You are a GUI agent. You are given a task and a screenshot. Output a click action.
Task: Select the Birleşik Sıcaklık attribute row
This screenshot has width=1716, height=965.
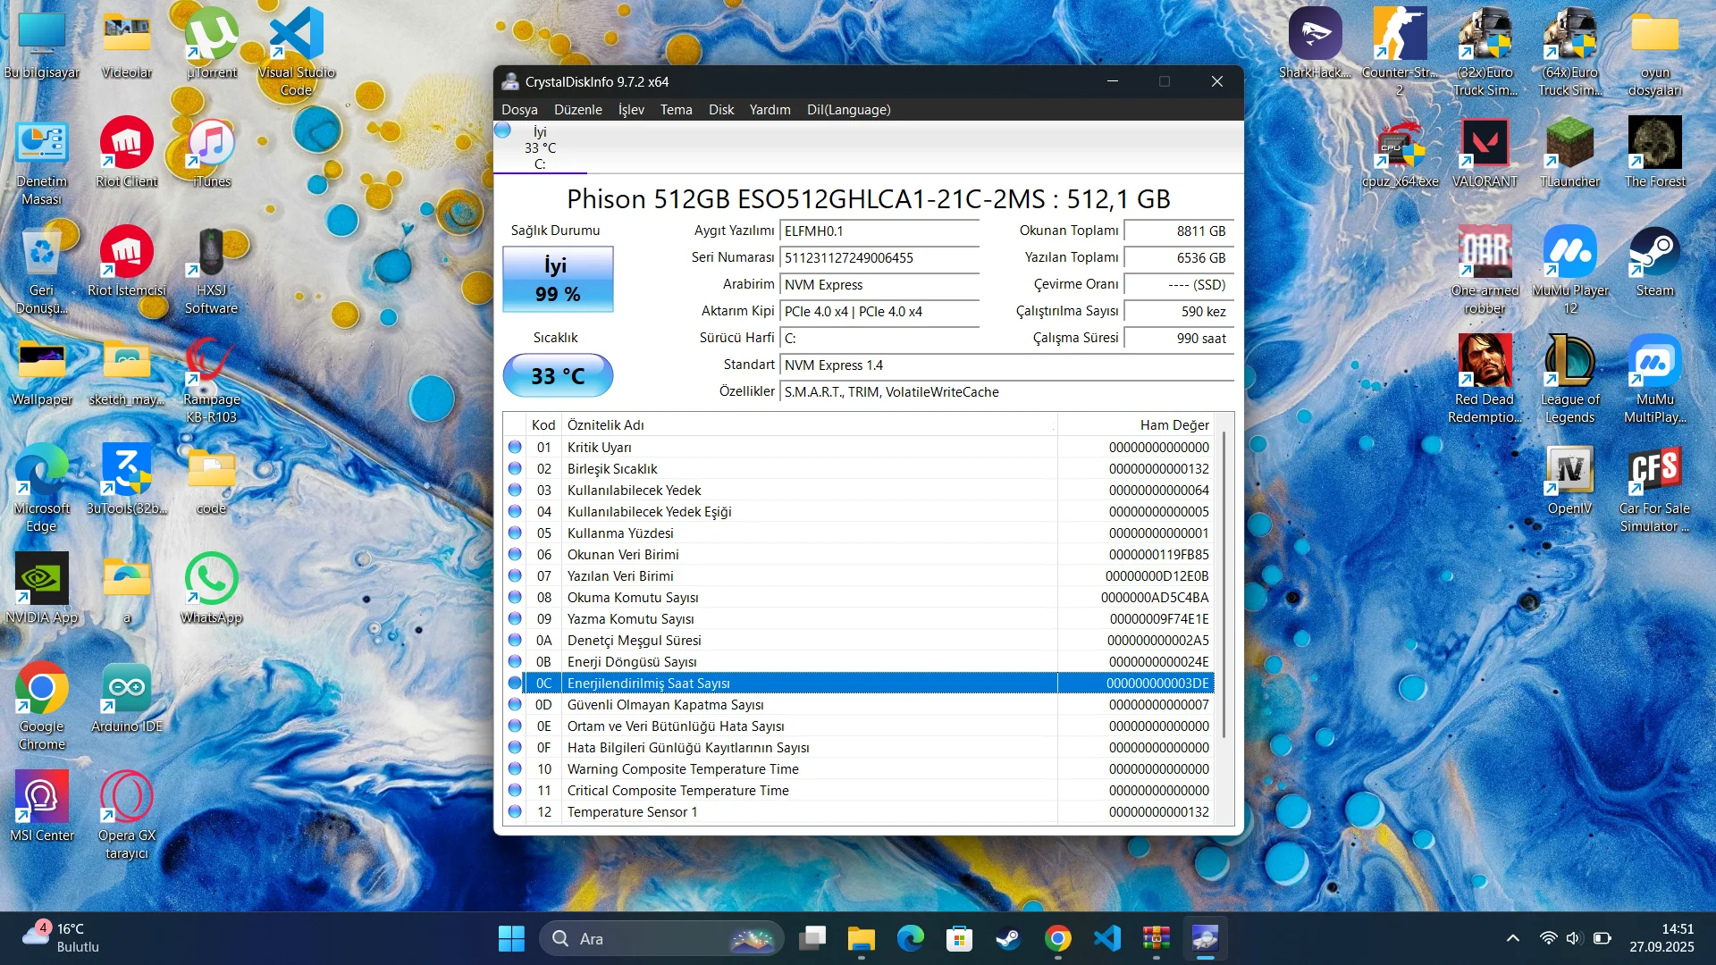859,469
